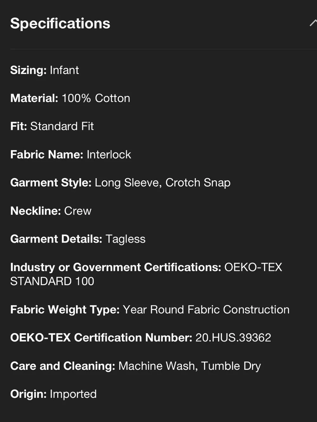
Task: Click the OEKO-TEX Certification Number label
Action: point(101,338)
